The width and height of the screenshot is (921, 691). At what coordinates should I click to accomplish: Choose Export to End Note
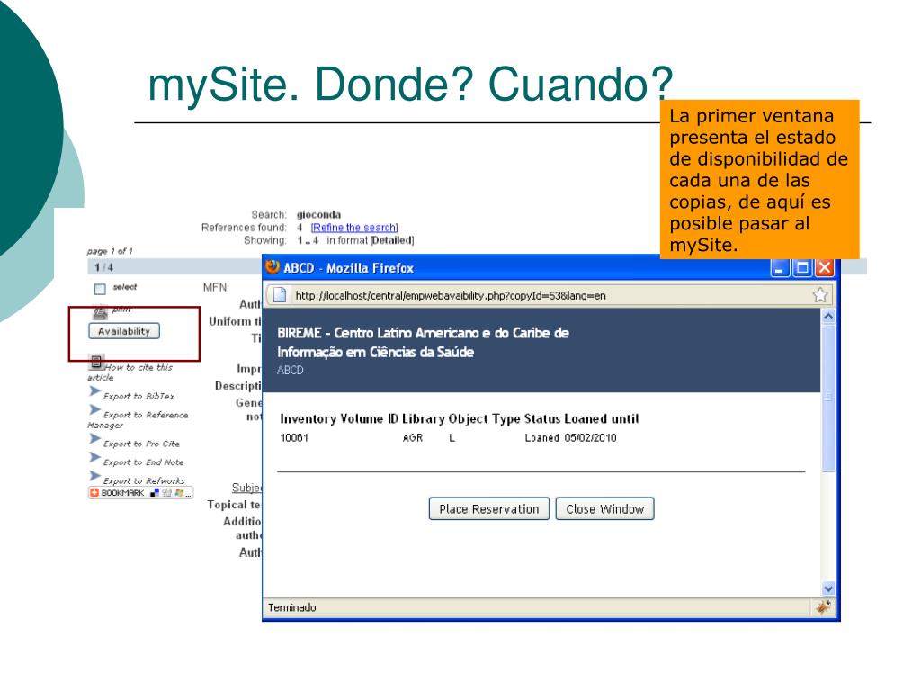click(143, 462)
